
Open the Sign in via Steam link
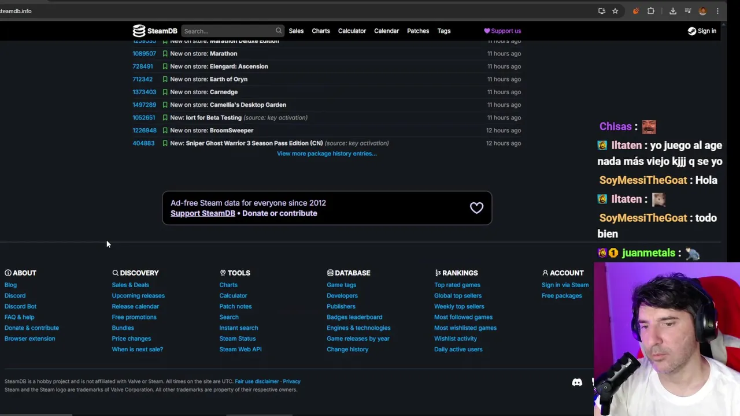tap(565, 285)
